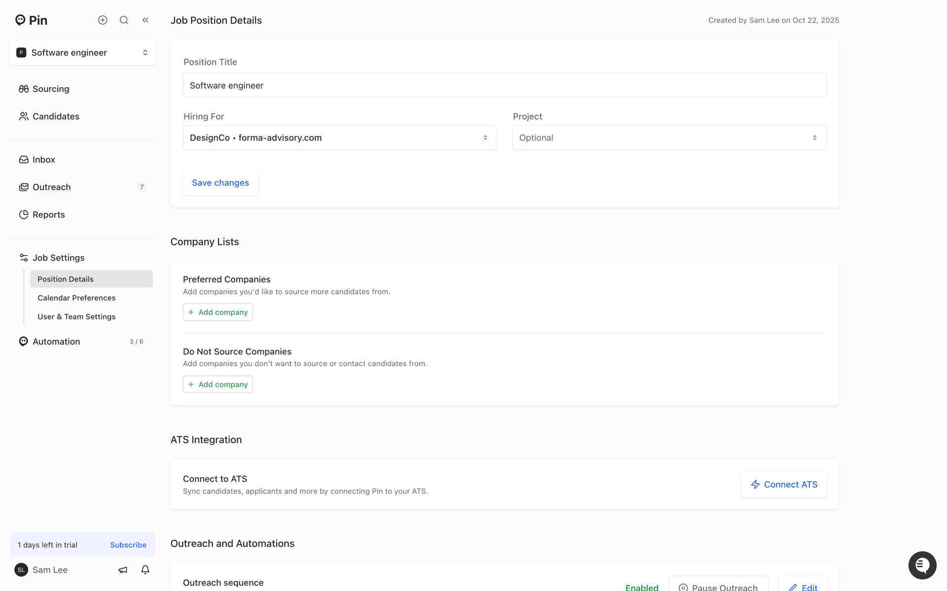Click the Candidates people icon
The width and height of the screenshot is (947, 591).
(x=24, y=117)
